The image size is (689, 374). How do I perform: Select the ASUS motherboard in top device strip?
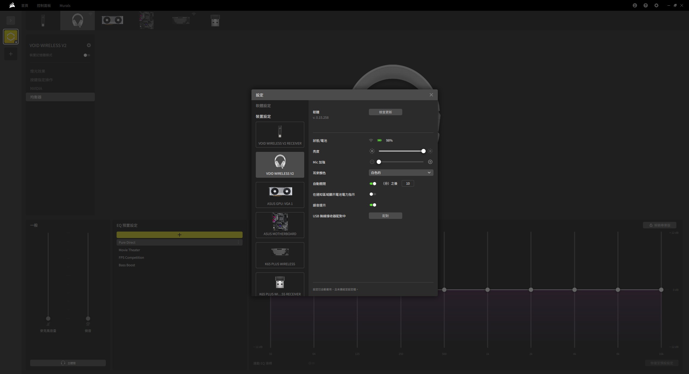tap(146, 20)
